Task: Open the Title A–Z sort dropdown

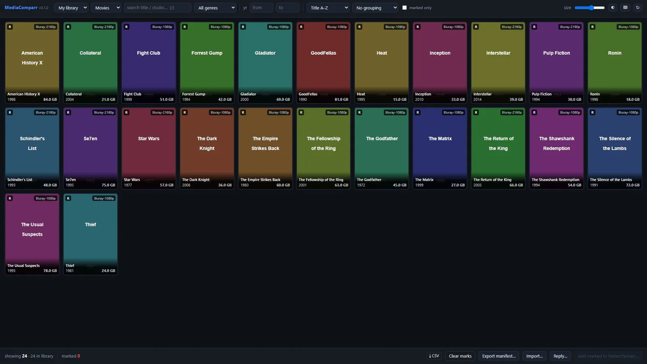Action: tap(328, 8)
